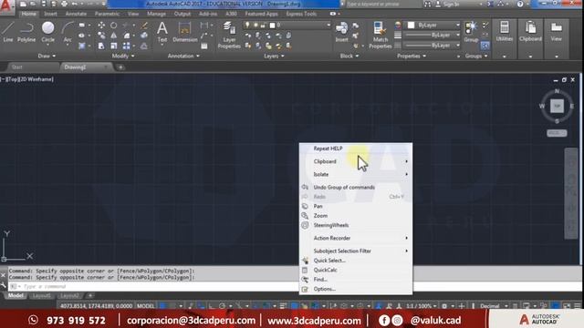
Task: Choose Pan from context menu
Action: coord(356,206)
